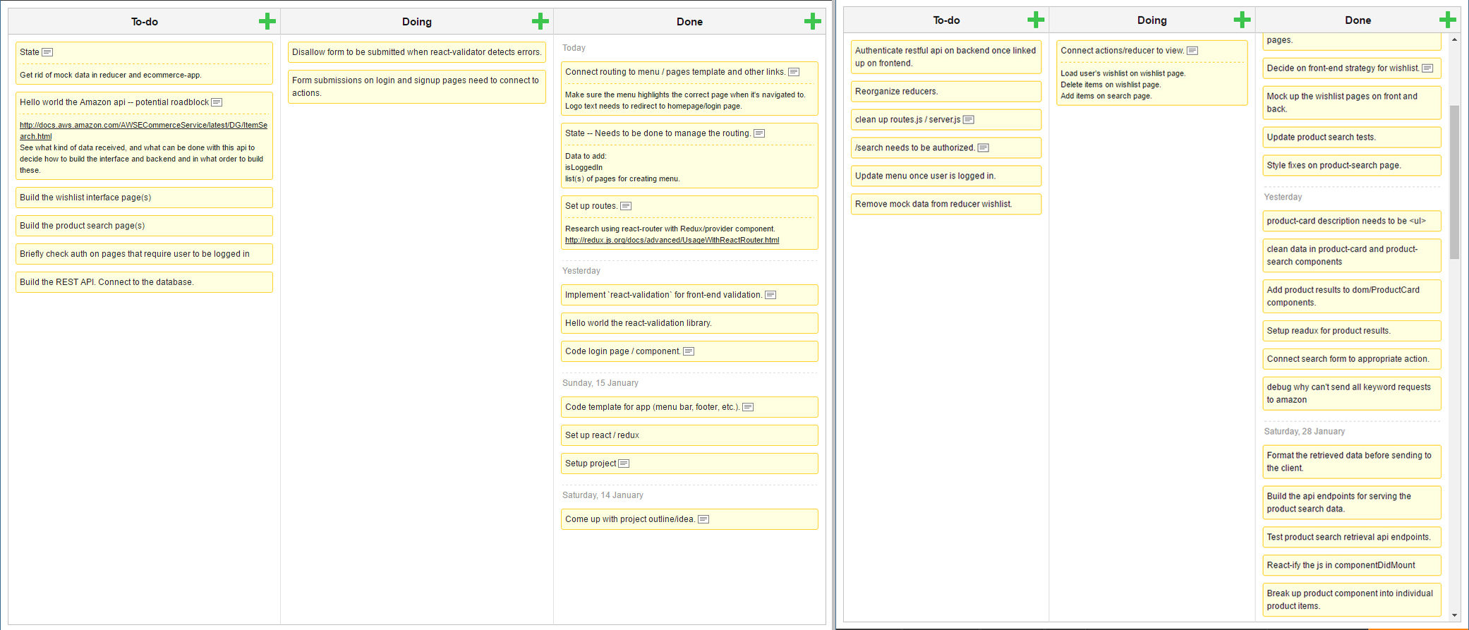Select right board's To-do column header
This screenshot has width=1469, height=630.
[x=946, y=20]
